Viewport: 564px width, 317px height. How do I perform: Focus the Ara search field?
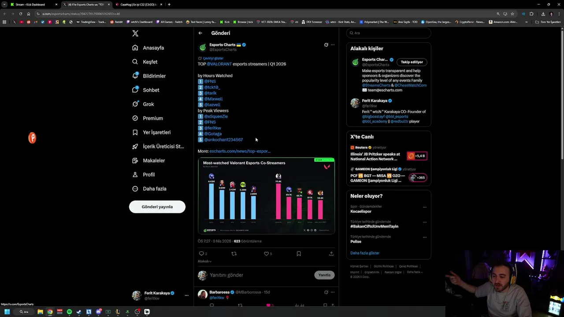(389, 33)
